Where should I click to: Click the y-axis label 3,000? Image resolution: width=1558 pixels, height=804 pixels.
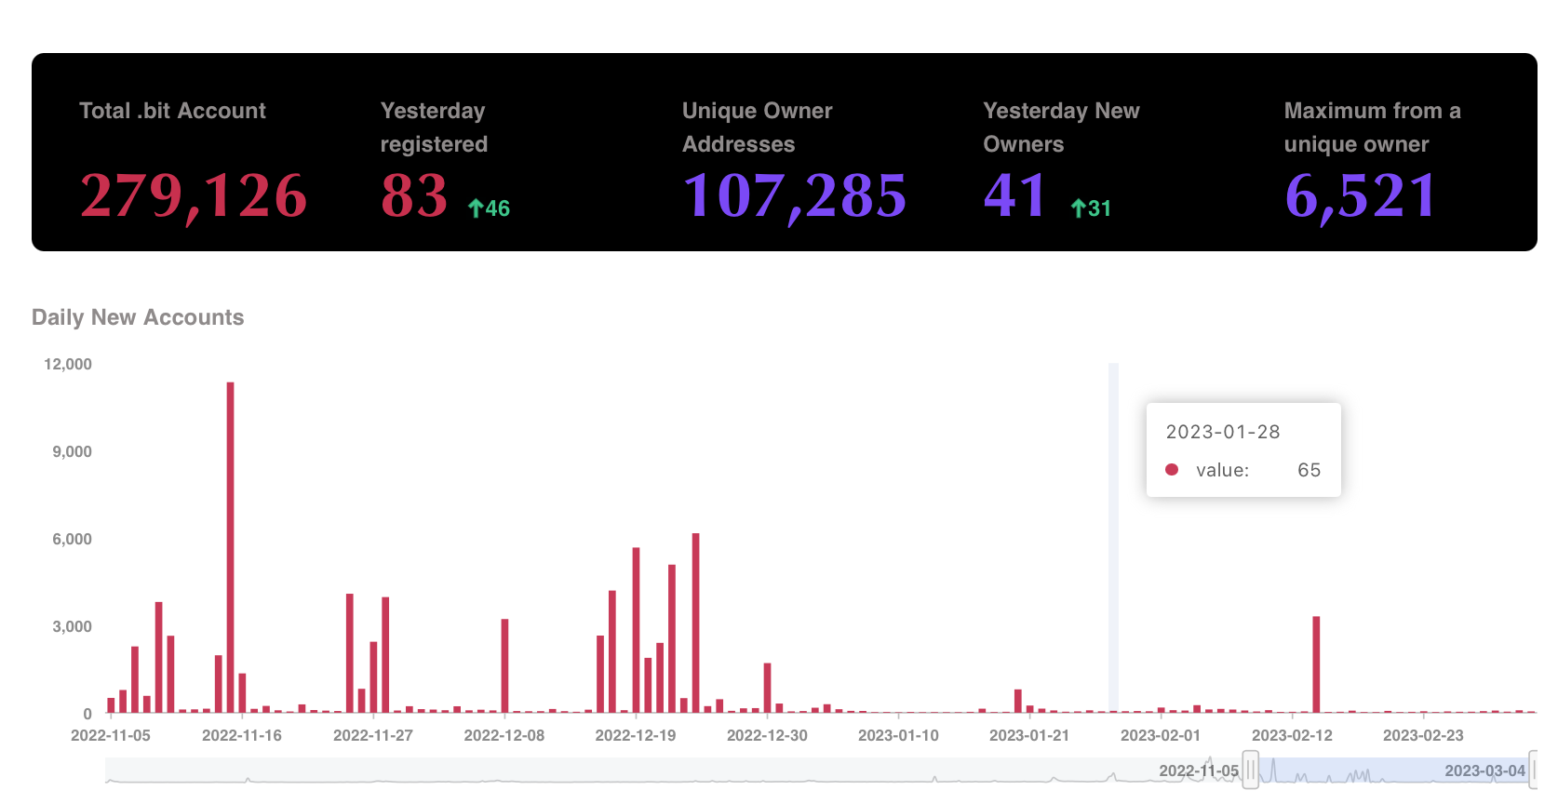click(72, 626)
